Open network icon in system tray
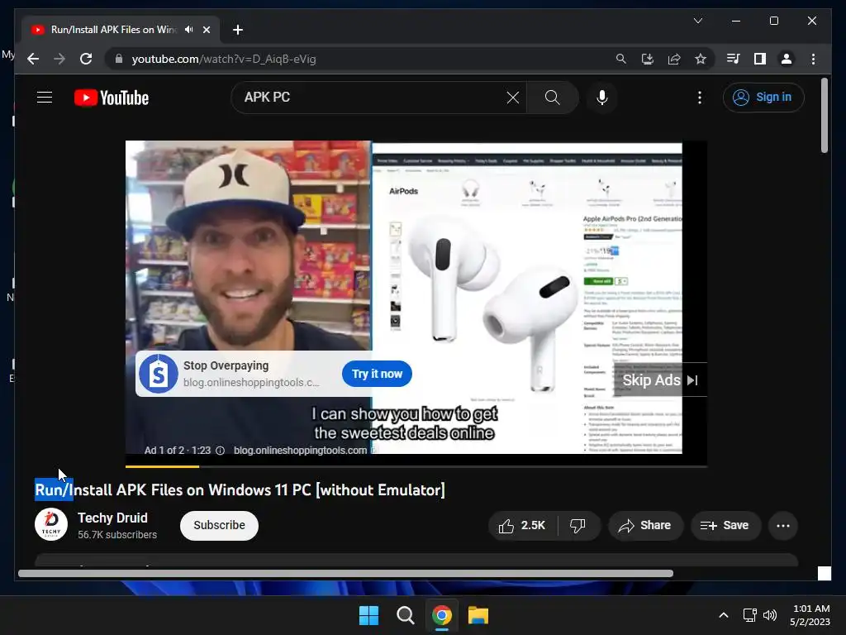Image resolution: width=846 pixels, height=635 pixels. [749, 615]
